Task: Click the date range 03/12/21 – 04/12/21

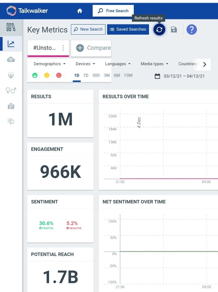Action: pyautogui.click(x=184, y=76)
